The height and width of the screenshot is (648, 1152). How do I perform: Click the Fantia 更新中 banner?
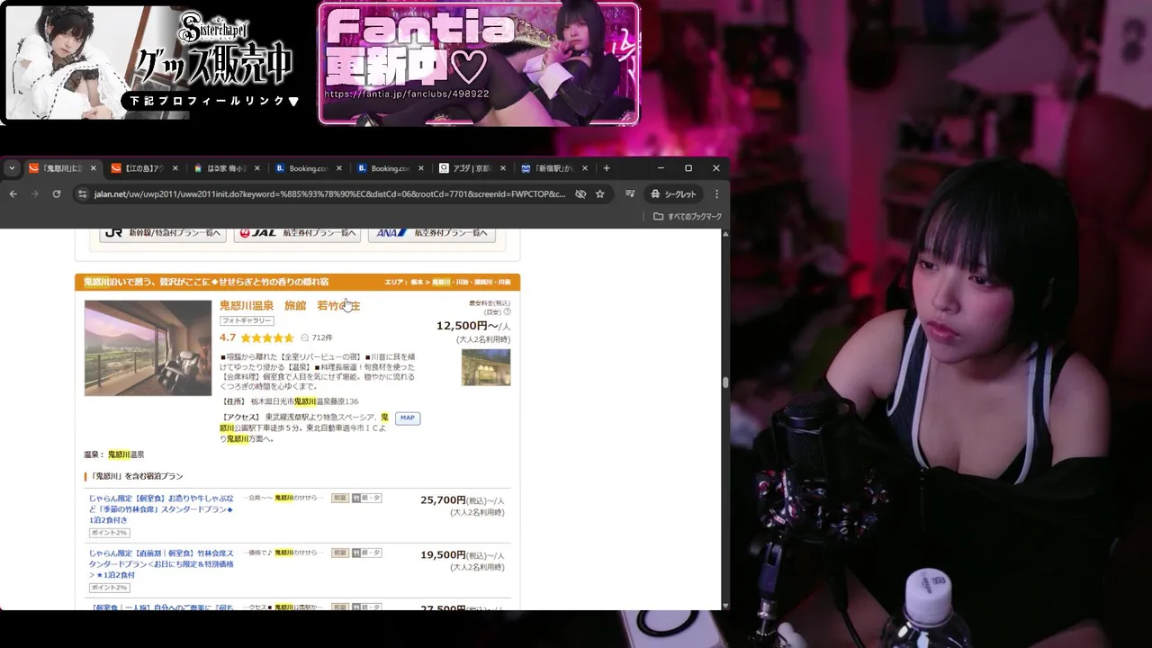(x=479, y=63)
